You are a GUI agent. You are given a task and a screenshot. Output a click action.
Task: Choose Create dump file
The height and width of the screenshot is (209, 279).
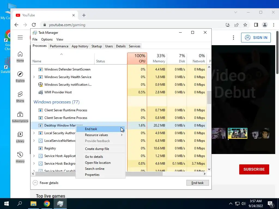[101, 149]
